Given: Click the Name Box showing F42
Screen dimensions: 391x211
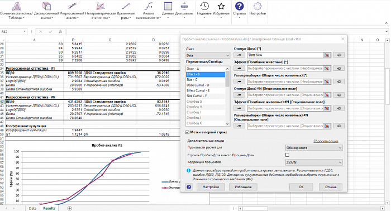Looking at the screenshot, I should coord(12,32).
